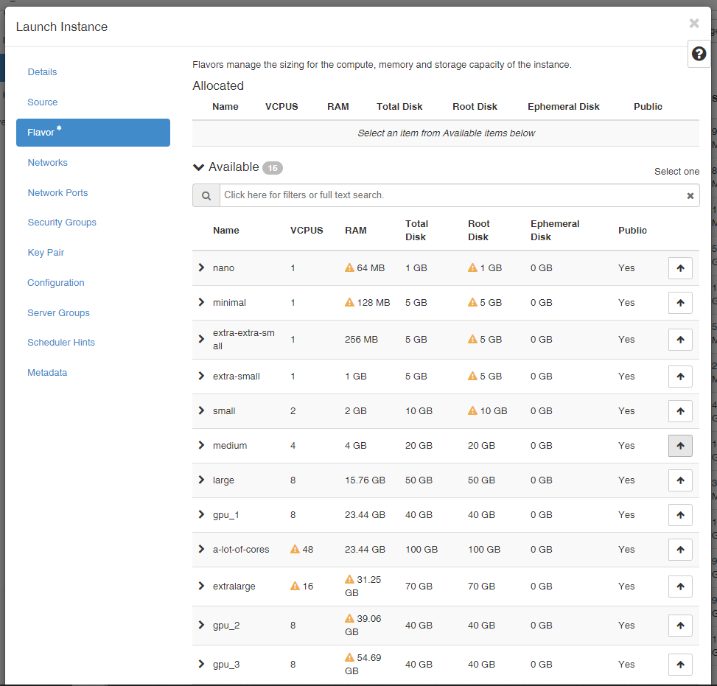717x686 pixels.
Task: Clear the filter search with the x icon
Action: tap(690, 196)
